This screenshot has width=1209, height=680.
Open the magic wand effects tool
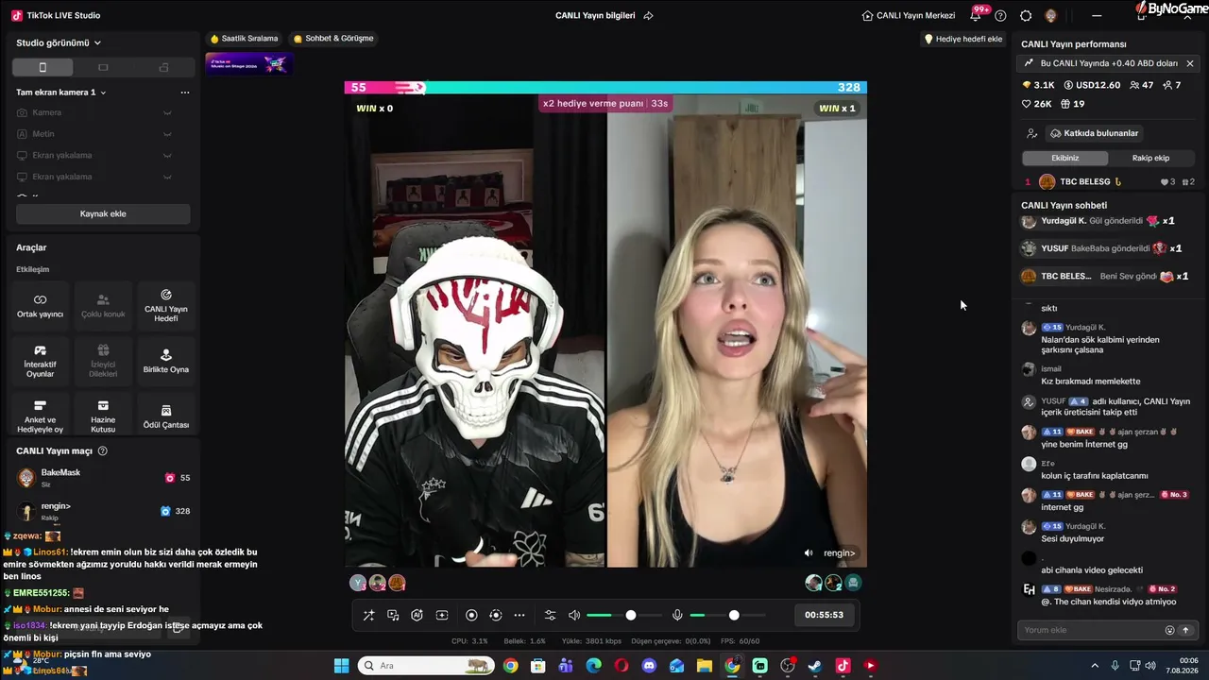[368, 615]
